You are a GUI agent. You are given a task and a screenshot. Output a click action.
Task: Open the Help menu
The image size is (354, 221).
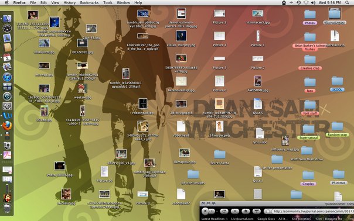click(138, 3)
